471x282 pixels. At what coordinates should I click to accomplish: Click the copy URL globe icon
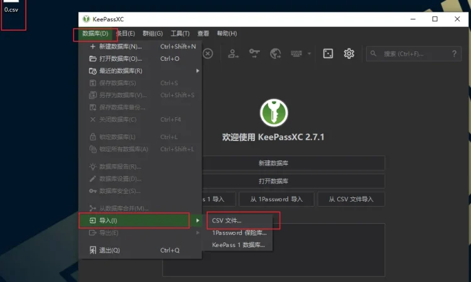pyautogui.click(x=276, y=54)
